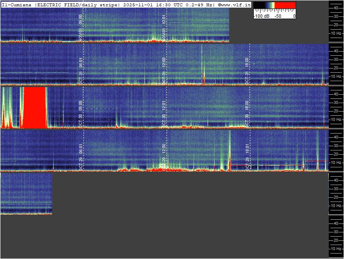Select the 12:00 OCT 31 time marker
This screenshot has width=344, height=259.
(x=164, y=63)
